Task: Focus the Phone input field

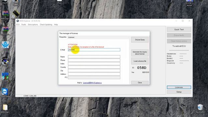Action: (94, 60)
